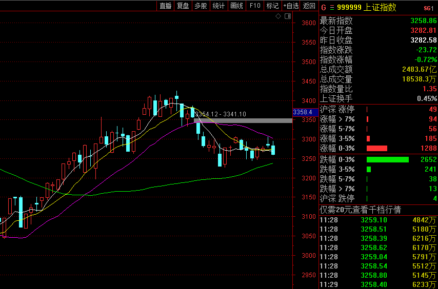Click the blue 3358.4 price tag on axis
The height and width of the screenshot is (289, 438).
coord(306,112)
